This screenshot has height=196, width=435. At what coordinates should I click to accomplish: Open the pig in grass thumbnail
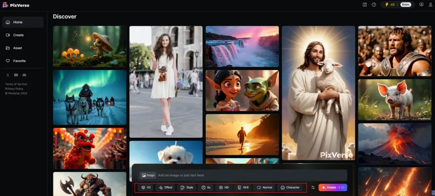pos(394,99)
